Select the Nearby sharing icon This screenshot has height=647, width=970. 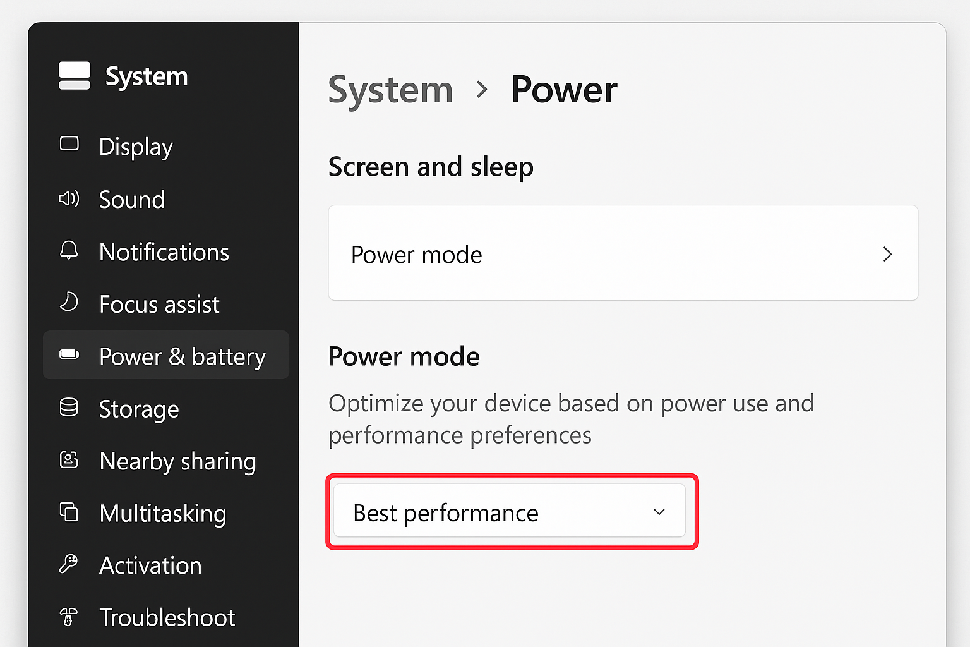(x=68, y=461)
